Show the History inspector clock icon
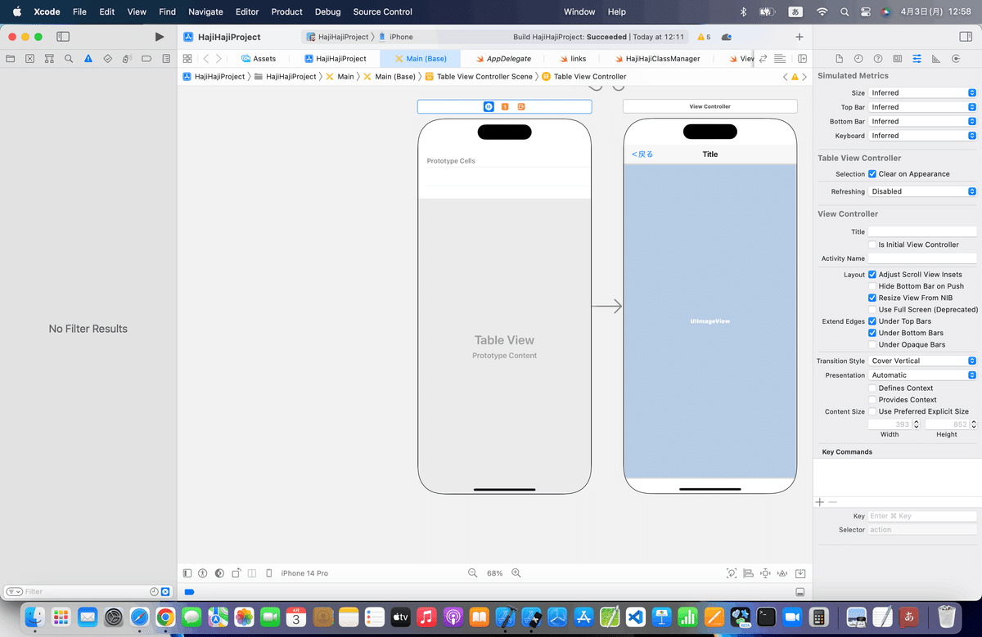Viewport: 982px width, 637px height. tap(858, 59)
